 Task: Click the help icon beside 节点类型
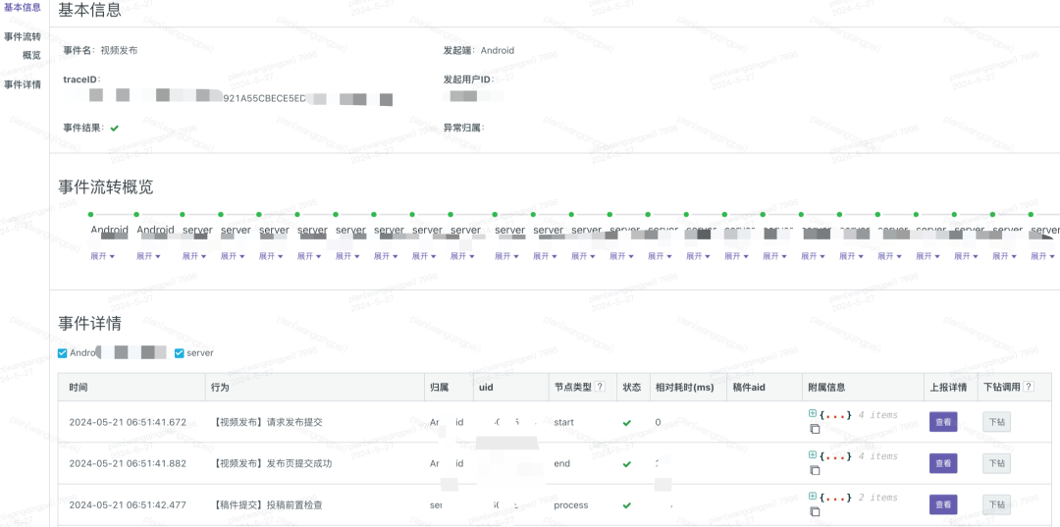[x=600, y=387]
